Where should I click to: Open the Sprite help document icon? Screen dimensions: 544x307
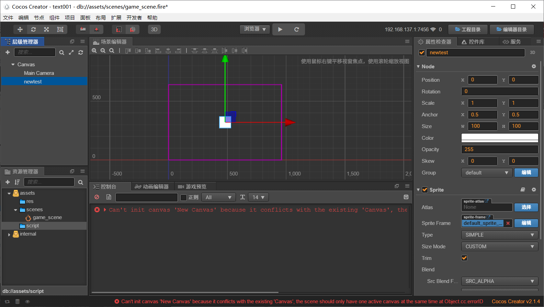point(523,190)
